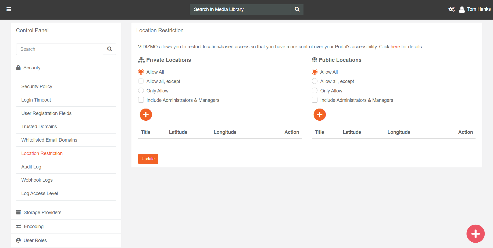The width and height of the screenshot is (493, 248).
Task: Add a new Private Location
Action: (x=146, y=115)
